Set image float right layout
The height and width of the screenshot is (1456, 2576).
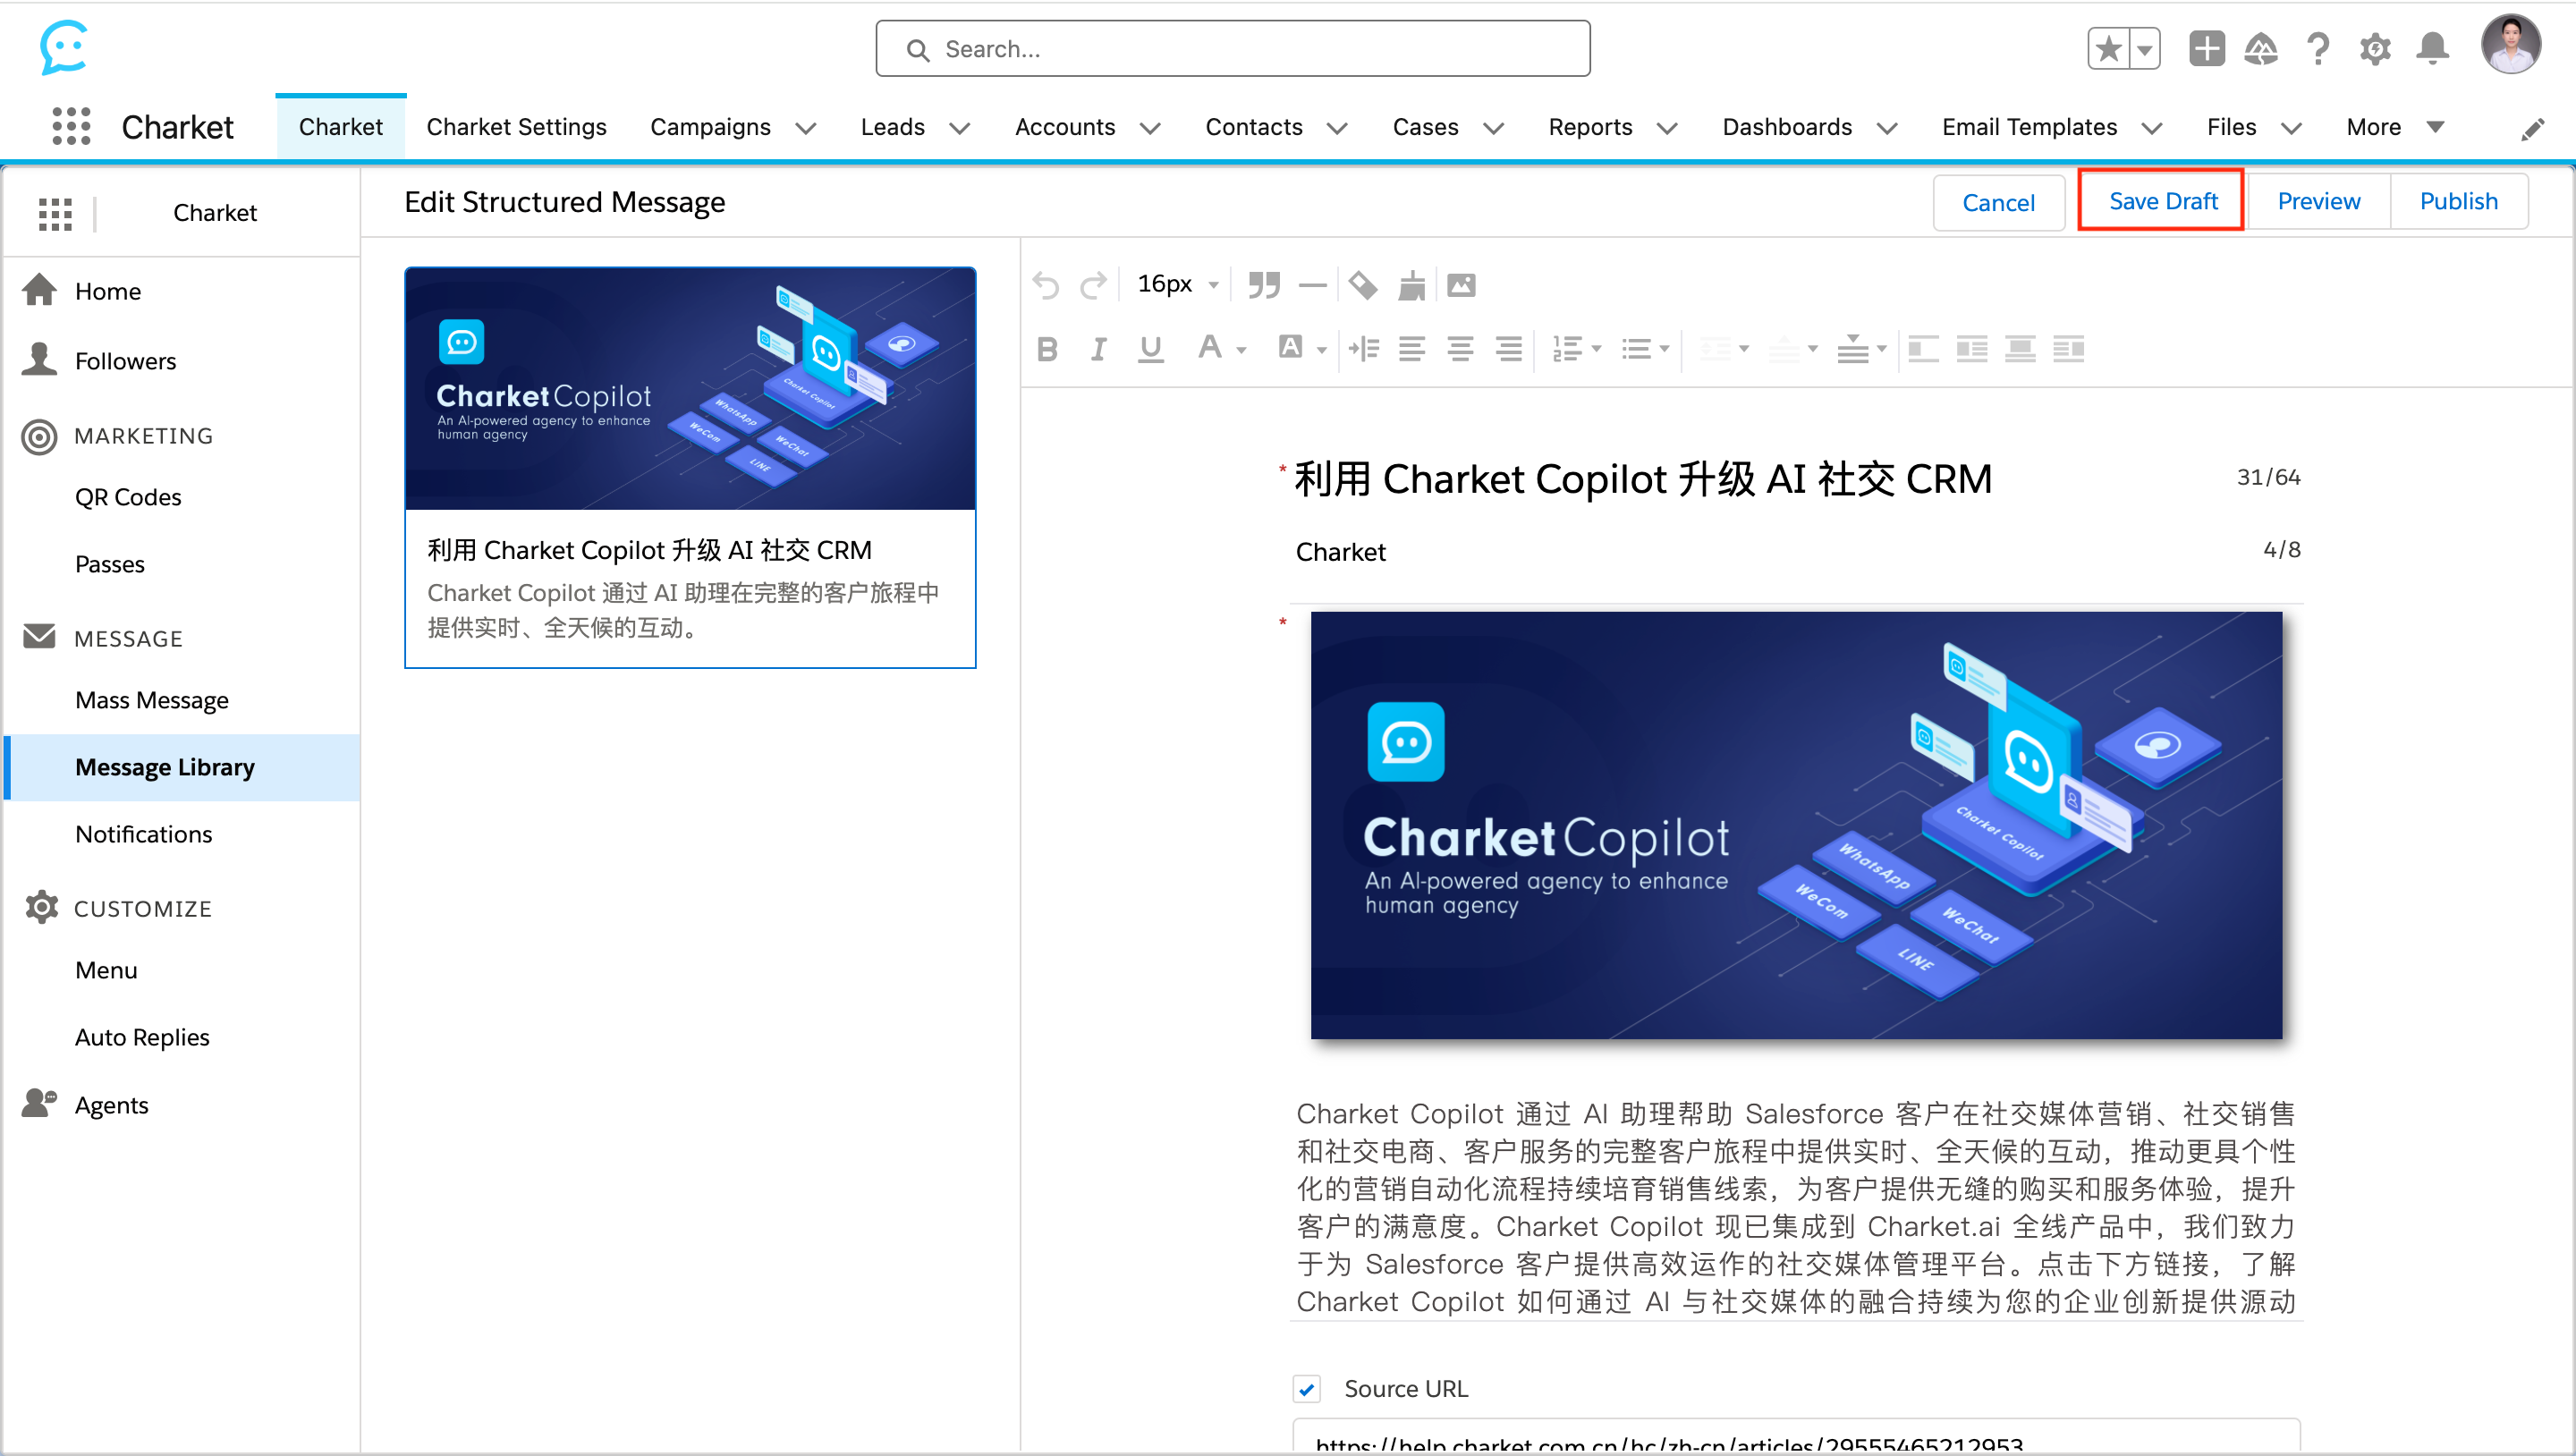tap(2068, 349)
